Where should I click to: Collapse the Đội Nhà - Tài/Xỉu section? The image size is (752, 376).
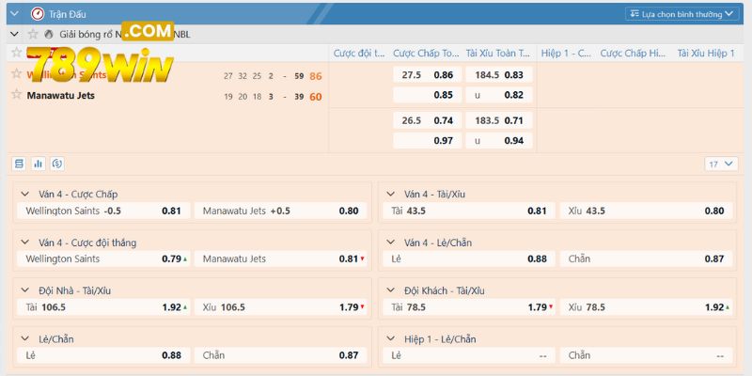point(24,290)
